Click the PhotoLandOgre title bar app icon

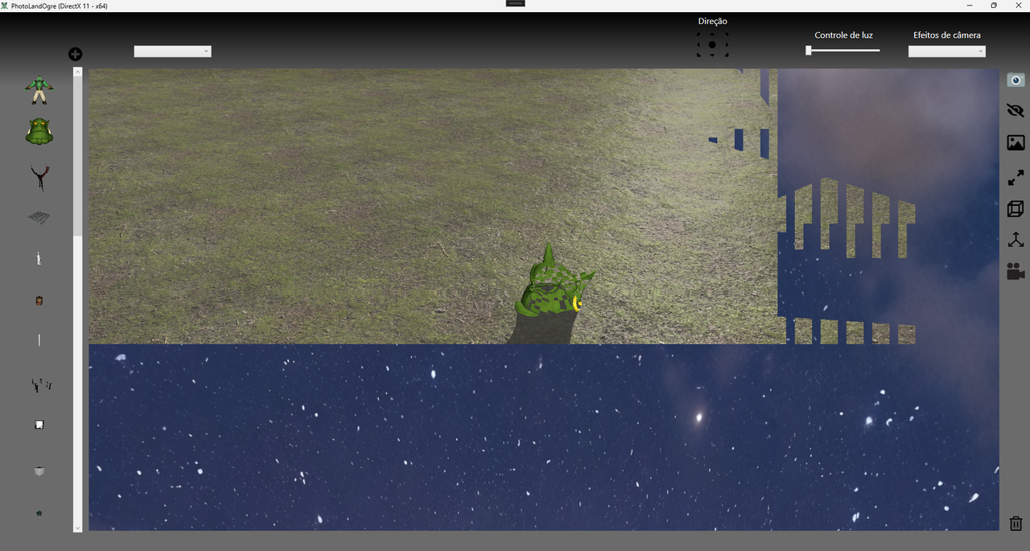pos(5,6)
